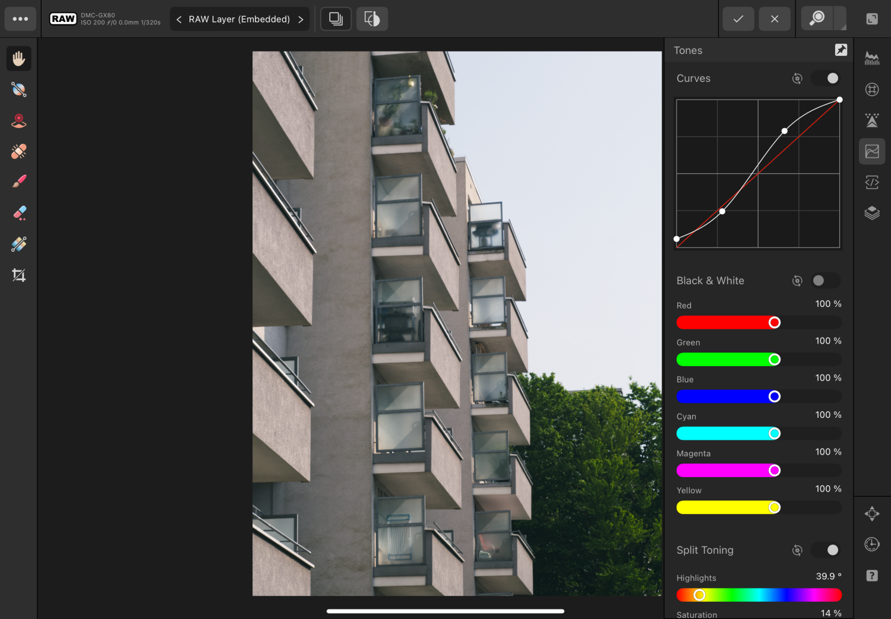Activate the Brush adjustment tool
This screenshot has height=619, width=891.
[18, 180]
